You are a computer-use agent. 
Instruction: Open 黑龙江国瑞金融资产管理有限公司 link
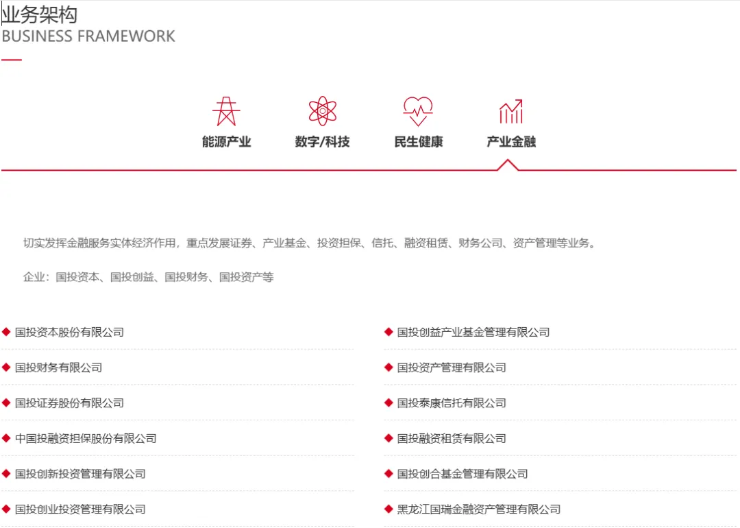click(x=479, y=509)
